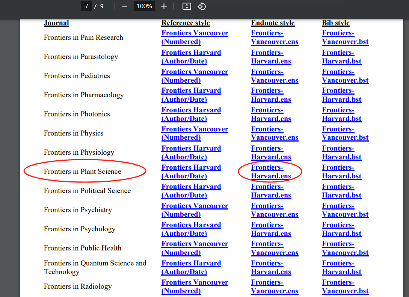The width and height of the screenshot is (409, 297).
Task: Open Reference style link for Physics row
Action: tap(195, 133)
